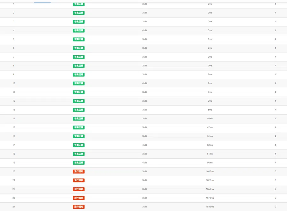Select the red 运行超时 badge for test 20

78,171
